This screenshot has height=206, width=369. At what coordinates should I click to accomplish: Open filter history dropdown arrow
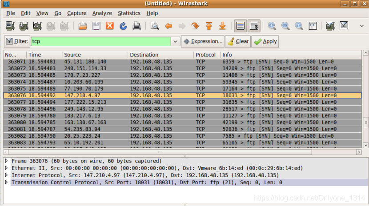[x=175, y=41]
